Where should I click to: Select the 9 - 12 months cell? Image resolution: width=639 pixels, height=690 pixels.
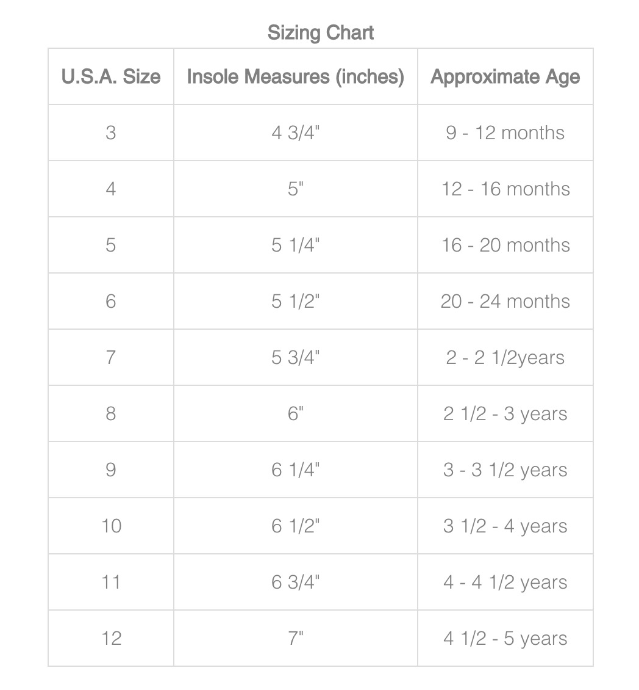(505, 133)
